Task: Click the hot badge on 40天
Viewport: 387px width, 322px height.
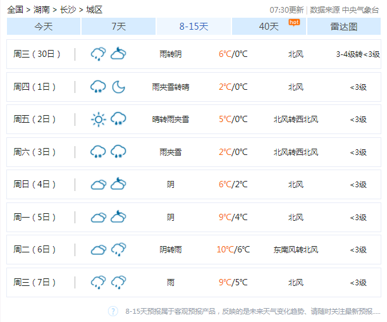Action: (x=294, y=23)
